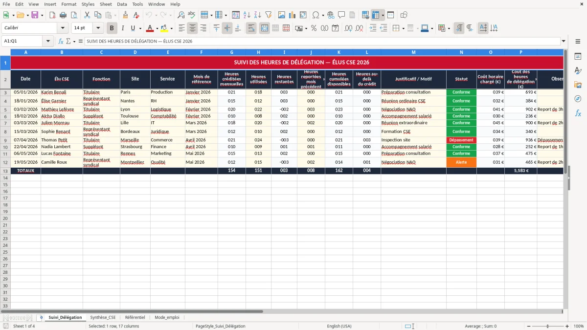Click the formula bar input field
This screenshot has width=587, height=330.
pos(322,41)
